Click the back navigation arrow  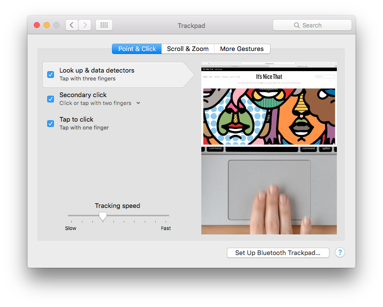[72, 25]
